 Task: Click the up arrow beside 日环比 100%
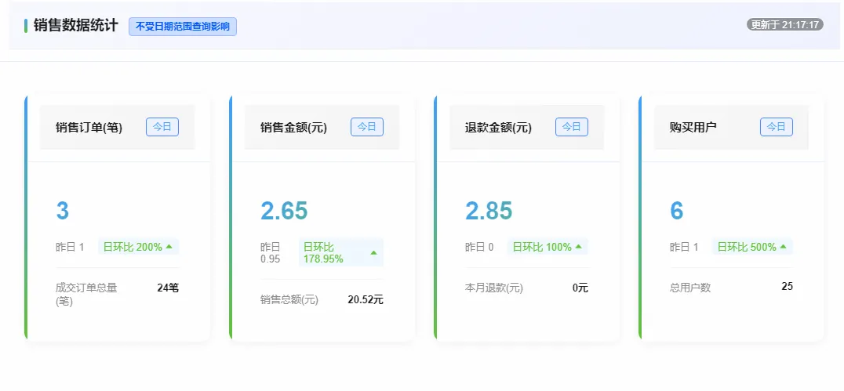point(579,247)
